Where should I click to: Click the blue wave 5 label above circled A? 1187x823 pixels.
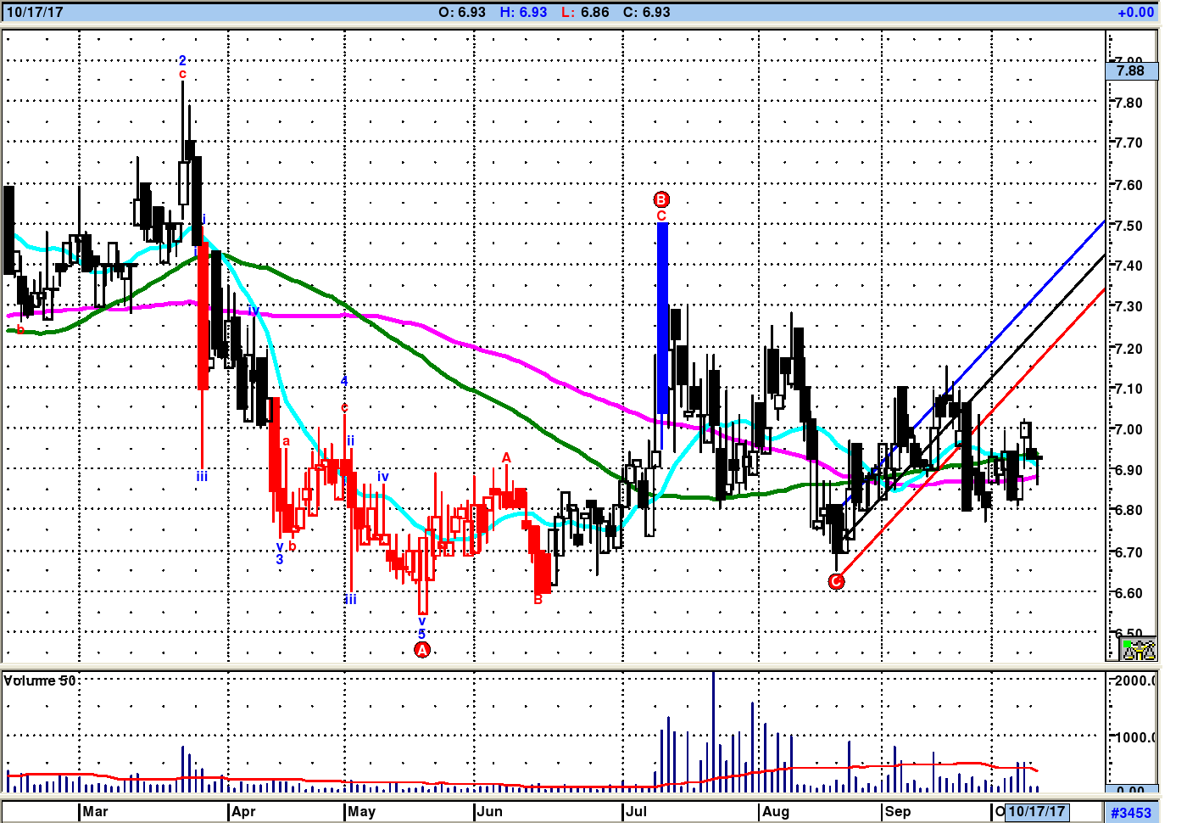click(x=421, y=634)
